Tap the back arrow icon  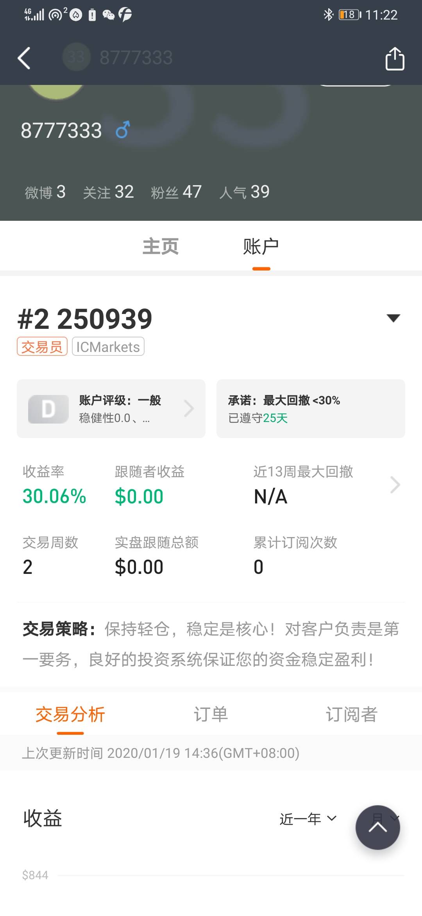tap(24, 58)
